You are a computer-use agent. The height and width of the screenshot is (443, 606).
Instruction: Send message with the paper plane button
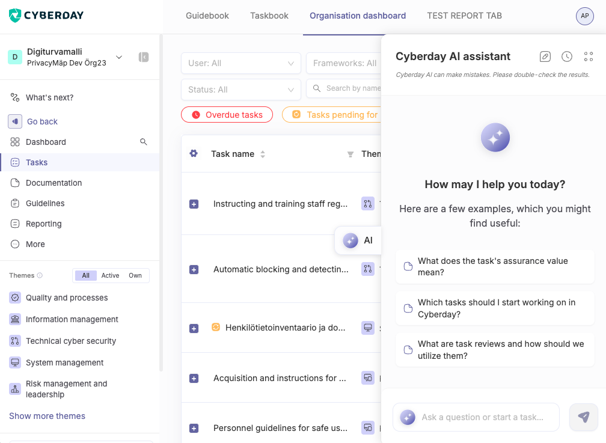pos(584,417)
